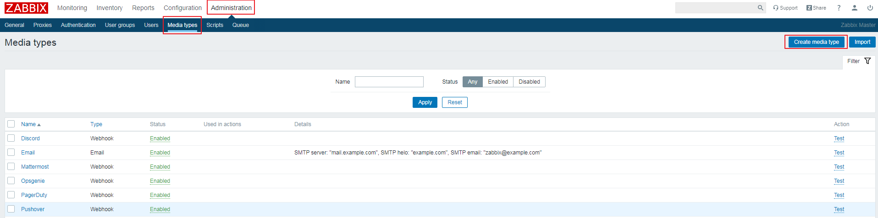Open the Email media type
This screenshot has width=878, height=218.
28,153
